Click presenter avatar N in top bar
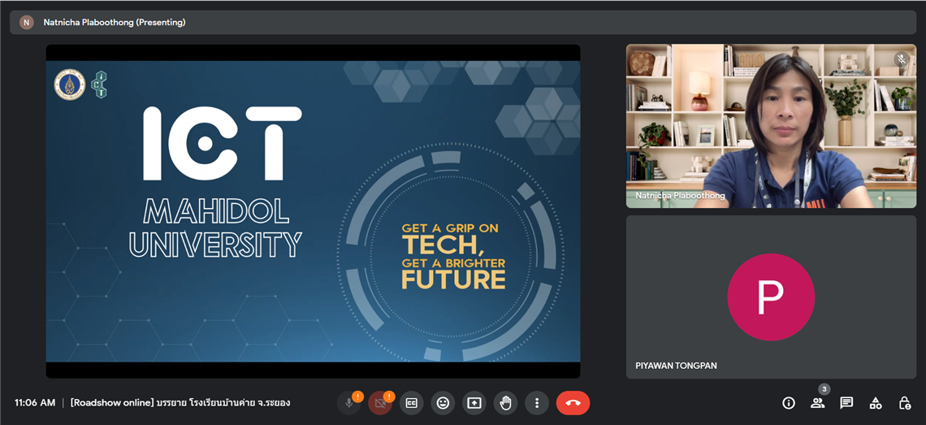Image resolution: width=926 pixels, height=425 pixels. pos(26,23)
